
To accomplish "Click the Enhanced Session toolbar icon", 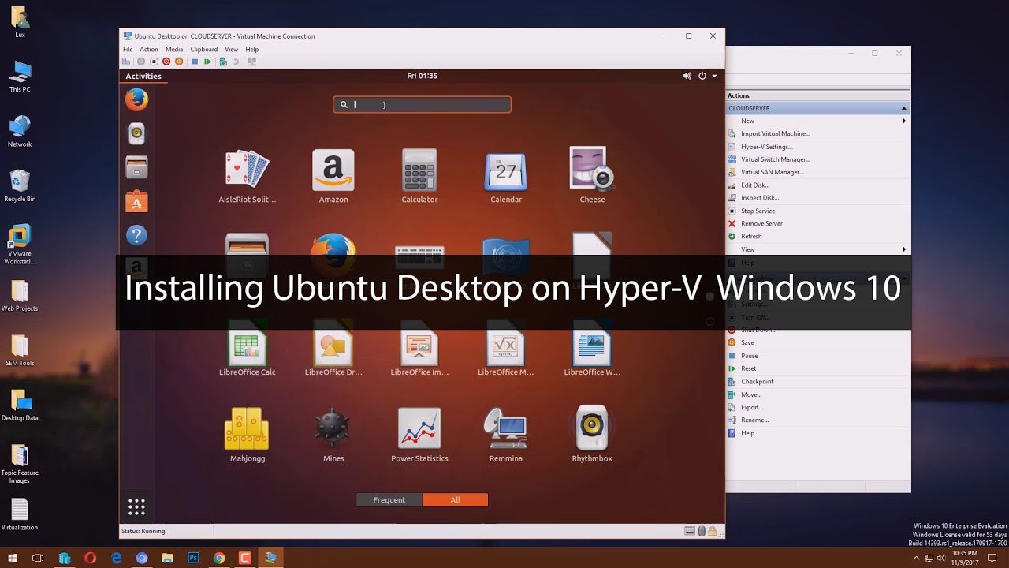I will pyautogui.click(x=252, y=62).
